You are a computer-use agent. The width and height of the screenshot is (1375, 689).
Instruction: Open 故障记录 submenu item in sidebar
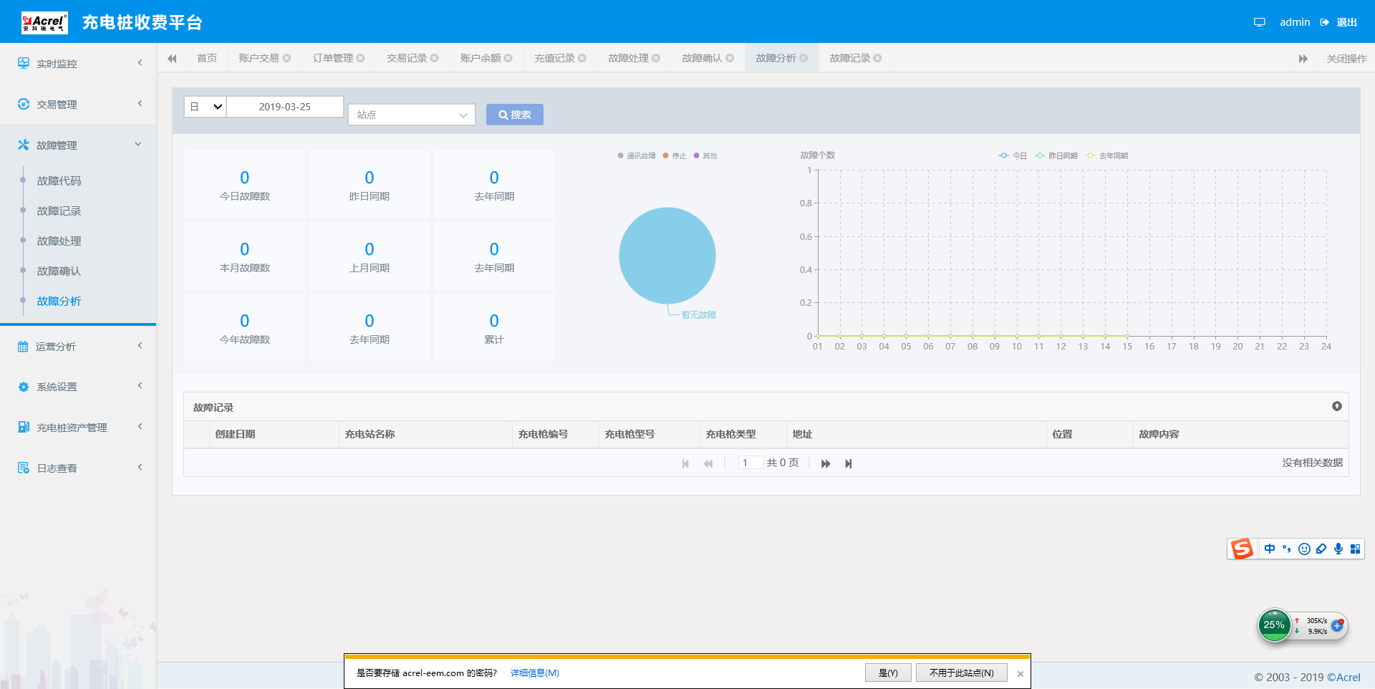[59, 211]
